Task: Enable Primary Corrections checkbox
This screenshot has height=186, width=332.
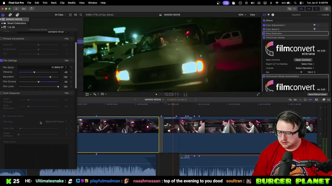Action: coord(2,39)
